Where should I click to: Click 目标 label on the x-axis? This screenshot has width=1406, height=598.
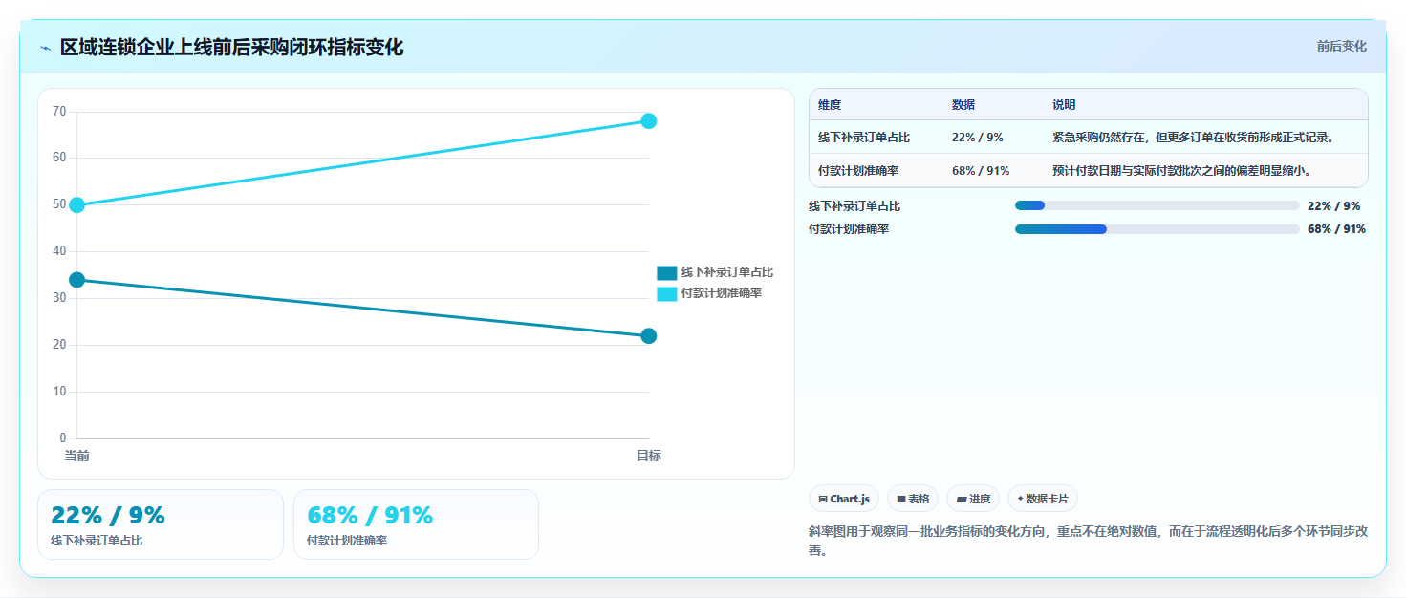point(649,456)
